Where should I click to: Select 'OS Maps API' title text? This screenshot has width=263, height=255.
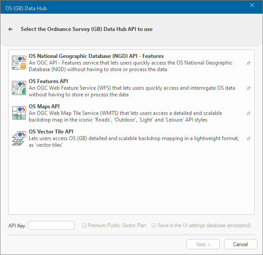[x=44, y=107]
